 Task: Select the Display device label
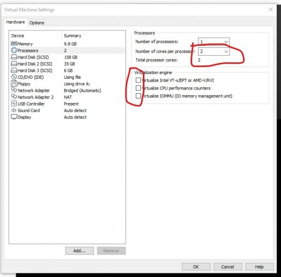click(x=24, y=117)
